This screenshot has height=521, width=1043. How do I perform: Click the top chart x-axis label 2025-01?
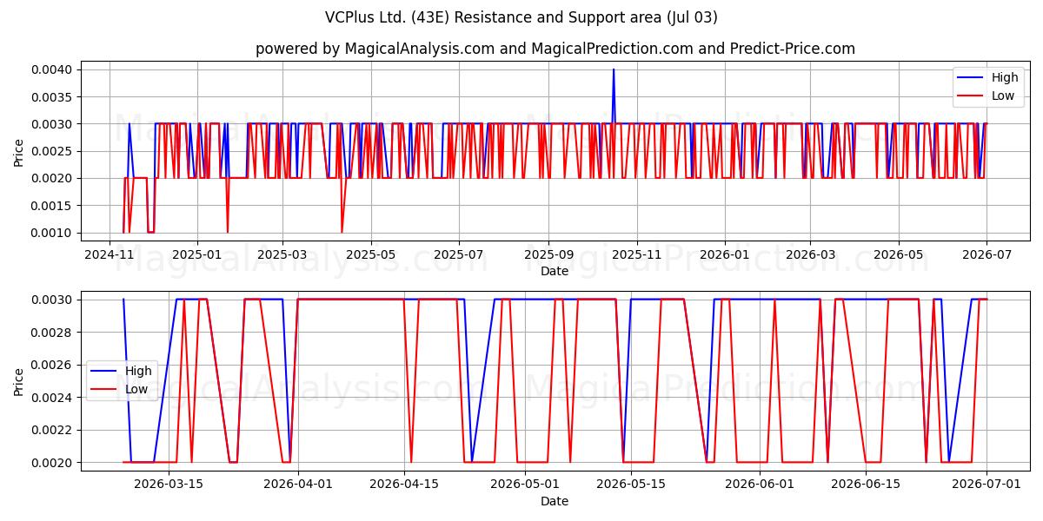click(x=197, y=254)
